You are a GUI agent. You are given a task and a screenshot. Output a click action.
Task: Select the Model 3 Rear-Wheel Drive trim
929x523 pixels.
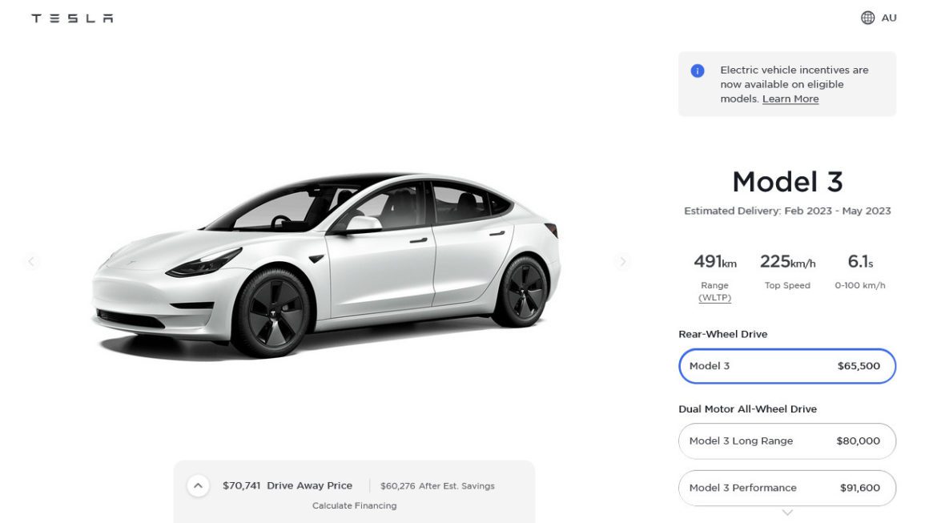pyautogui.click(x=787, y=366)
